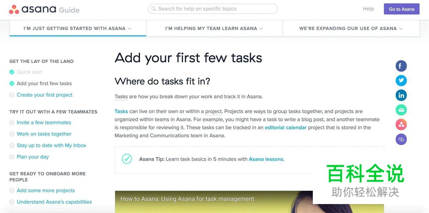Expand "I'm just getting started with Asana" chevron

coord(130,29)
